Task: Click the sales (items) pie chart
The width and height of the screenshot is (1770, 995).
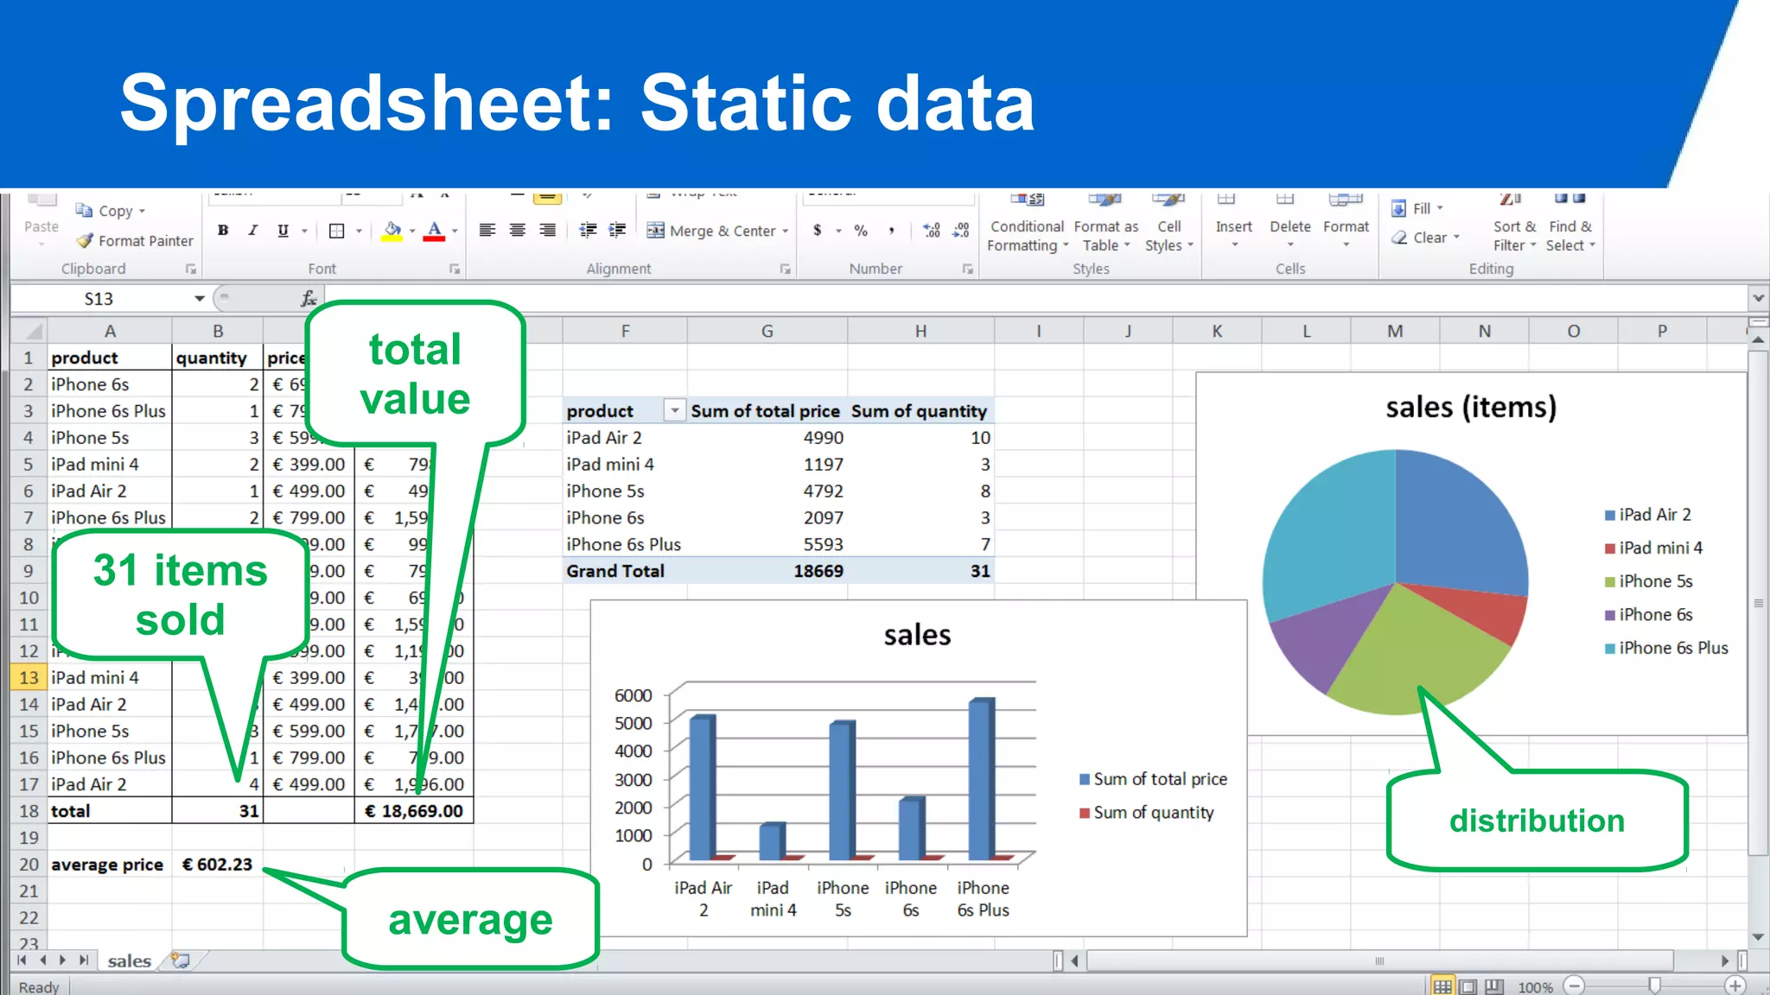Action: 1394,582
